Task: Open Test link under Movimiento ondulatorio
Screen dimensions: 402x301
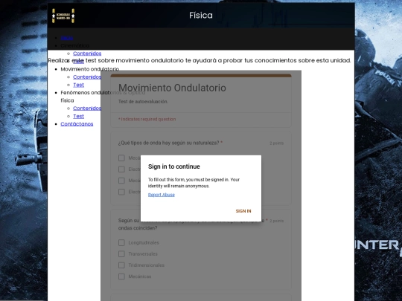Action: coord(78,85)
